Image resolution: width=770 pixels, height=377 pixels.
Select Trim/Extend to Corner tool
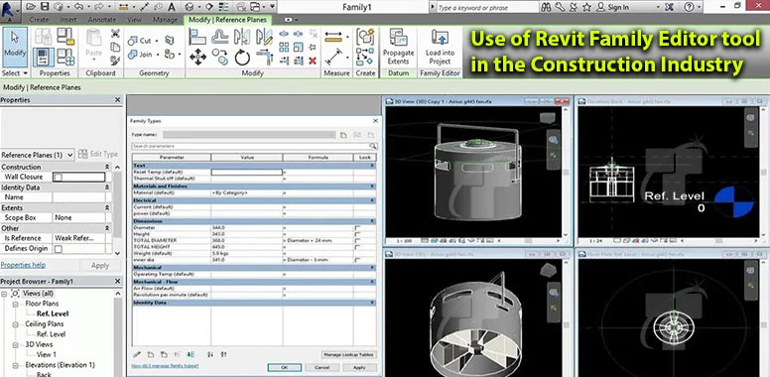click(x=264, y=57)
